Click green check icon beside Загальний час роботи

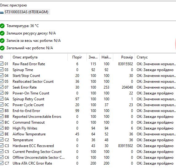(x=2, y=48)
